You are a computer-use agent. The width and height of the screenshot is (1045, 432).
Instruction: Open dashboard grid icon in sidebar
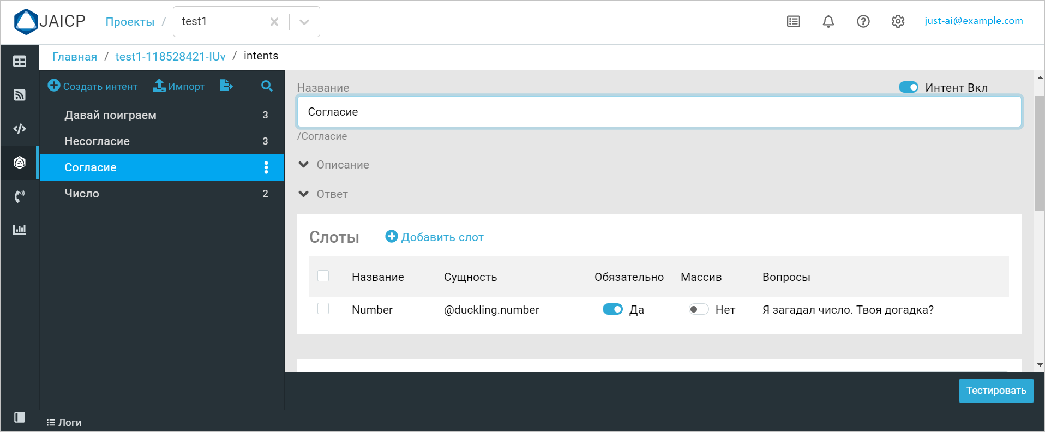(x=20, y=61)
